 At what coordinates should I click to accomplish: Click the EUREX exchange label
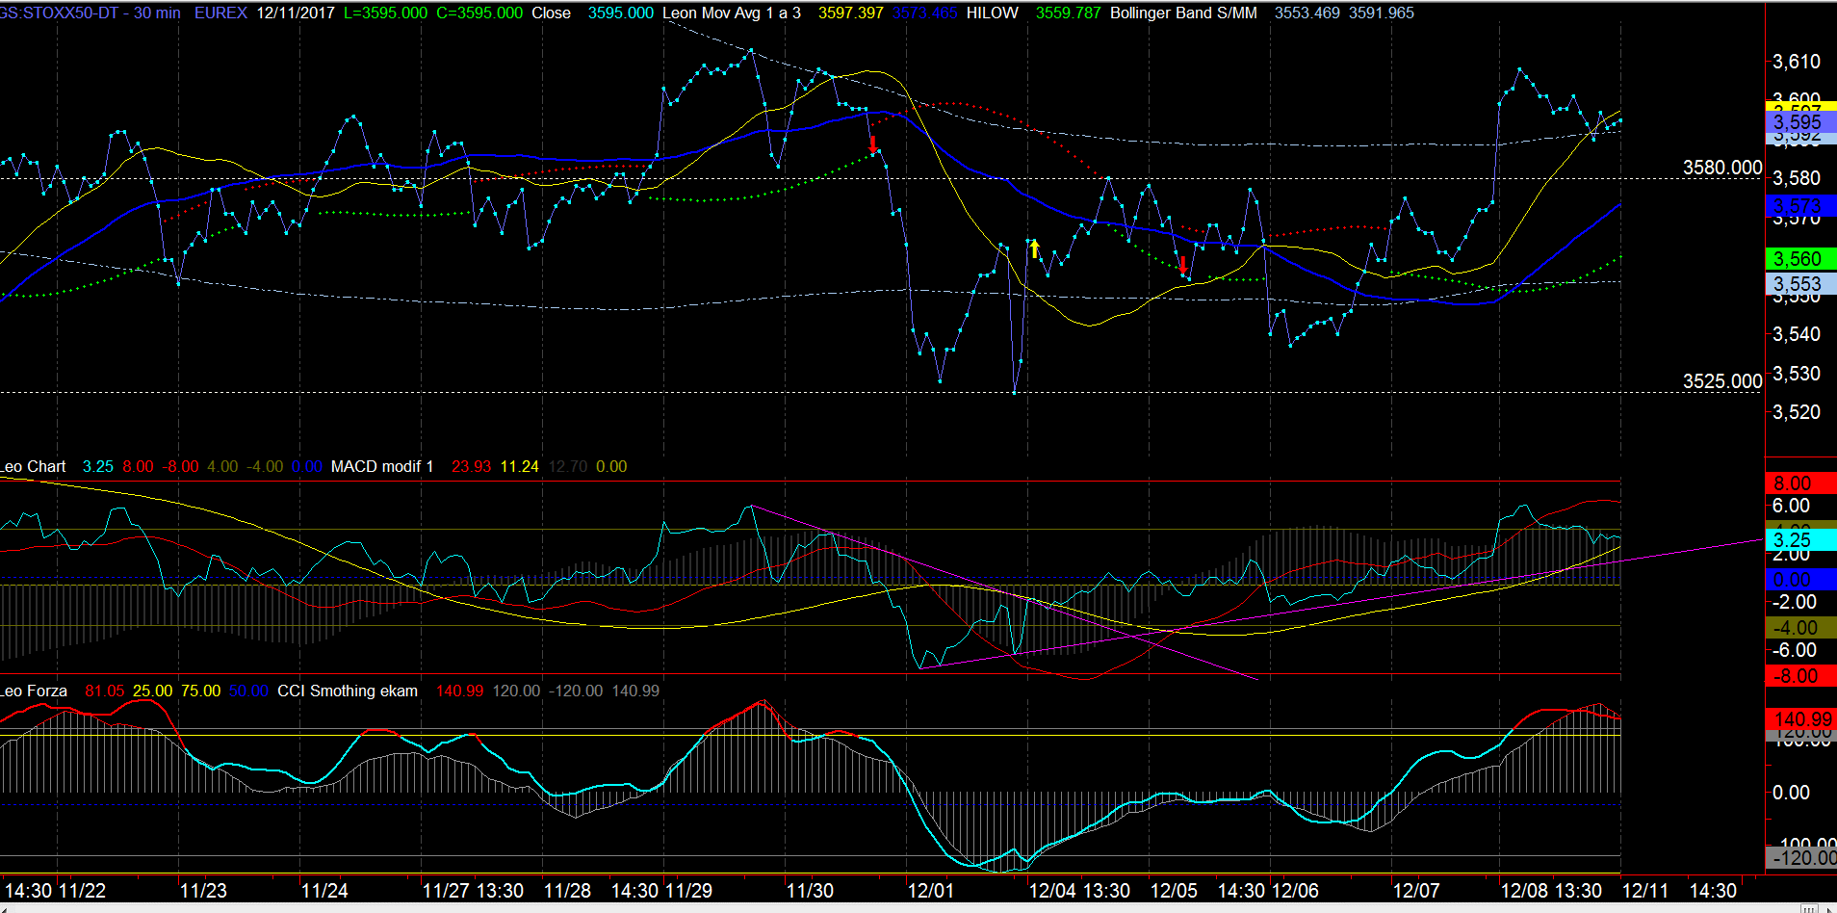[x=220, y=13]
